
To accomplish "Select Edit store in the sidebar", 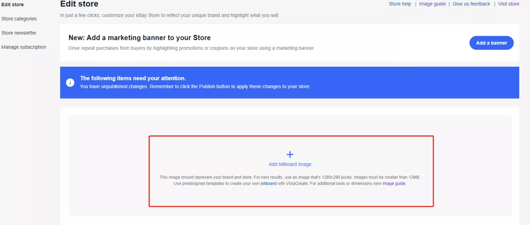I will [x=12, y=5].
